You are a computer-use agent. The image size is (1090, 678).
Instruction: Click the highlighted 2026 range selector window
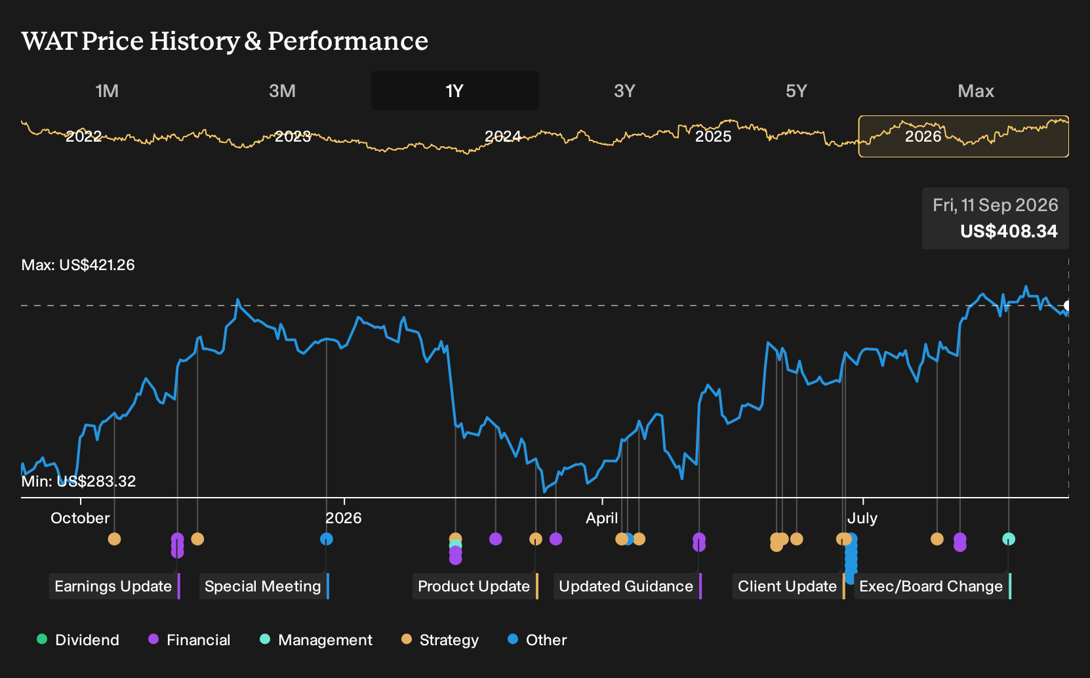963,136
